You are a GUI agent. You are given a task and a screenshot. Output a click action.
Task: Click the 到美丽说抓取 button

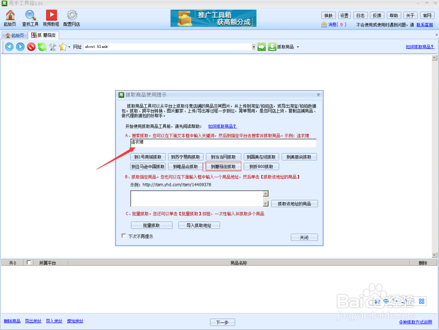pos(299,157)
